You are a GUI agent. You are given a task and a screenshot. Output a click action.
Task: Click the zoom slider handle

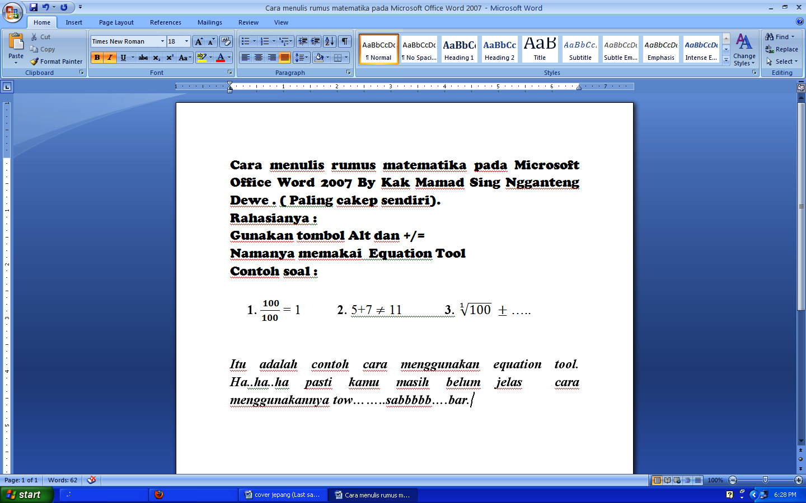point(765,480)
